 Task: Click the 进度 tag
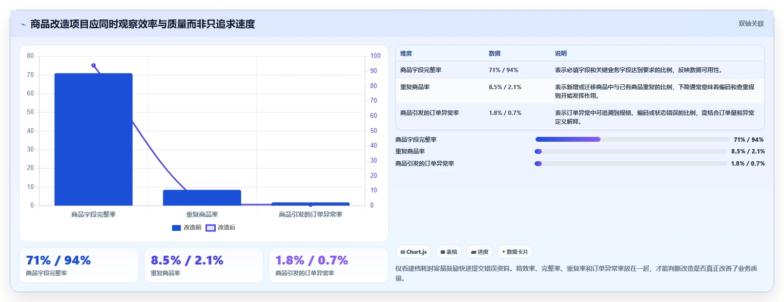pyautogui.click(x=479, y=252)
